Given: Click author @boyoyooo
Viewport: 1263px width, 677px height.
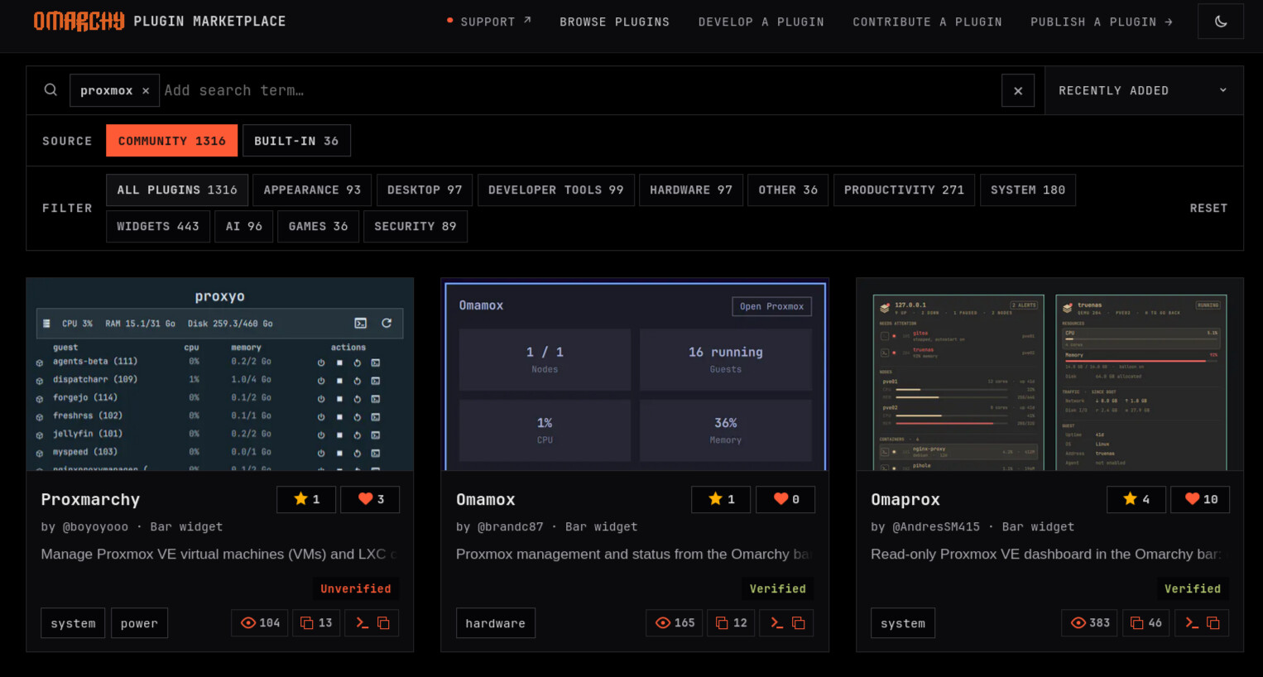Looking at the screenshot, I should point(95,527).
